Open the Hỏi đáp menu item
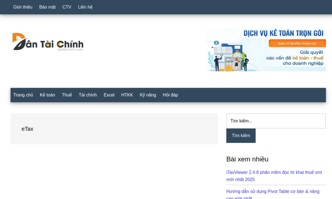The width and height of the screenshot is (332, 199). 170,95
